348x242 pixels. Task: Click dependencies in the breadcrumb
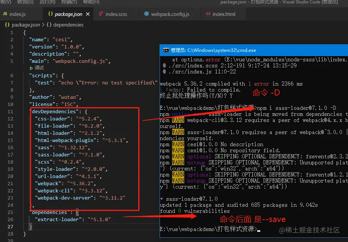pyautogui.click(x=68, y=25)
